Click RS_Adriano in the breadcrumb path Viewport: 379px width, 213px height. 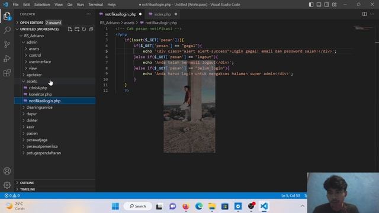[110, 22]
